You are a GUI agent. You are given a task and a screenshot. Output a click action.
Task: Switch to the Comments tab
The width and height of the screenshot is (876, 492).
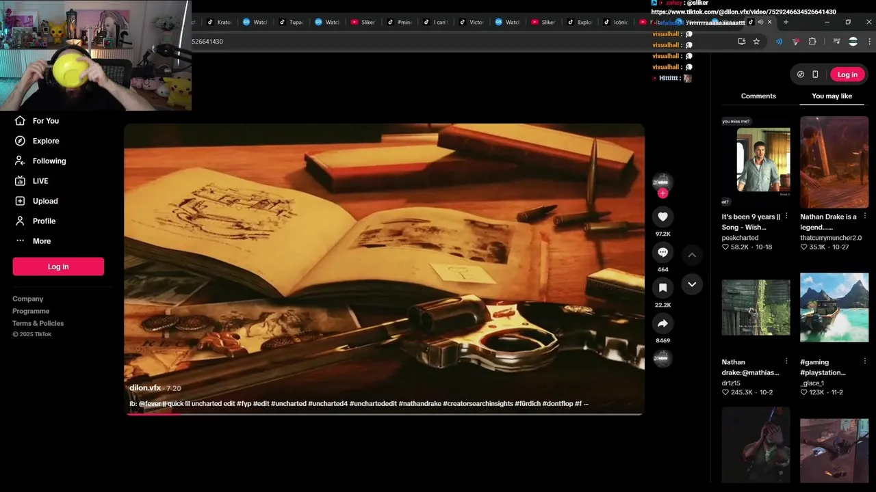[x=758, y=96]
